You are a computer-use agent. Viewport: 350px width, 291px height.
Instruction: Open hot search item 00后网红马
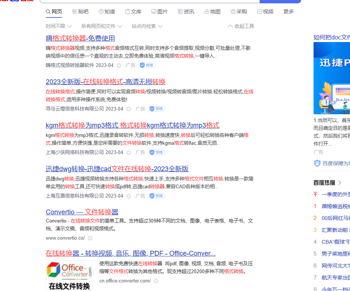tap(336, 218)
